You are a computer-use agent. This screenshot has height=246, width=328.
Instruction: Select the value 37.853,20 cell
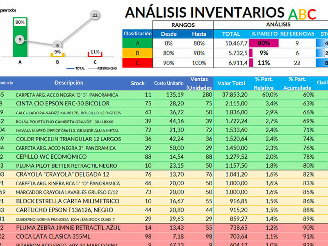(x=231, y=95)
